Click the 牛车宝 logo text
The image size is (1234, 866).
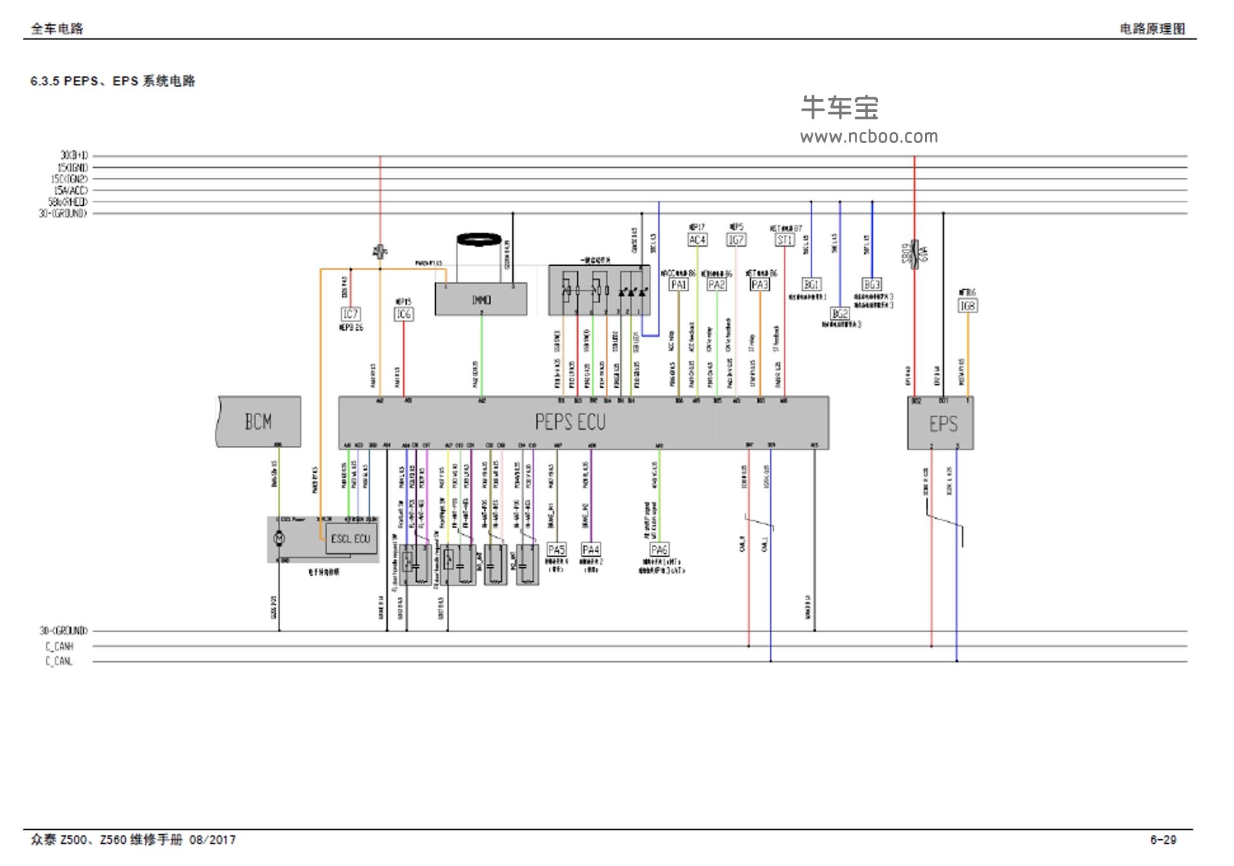click(839, 107)
